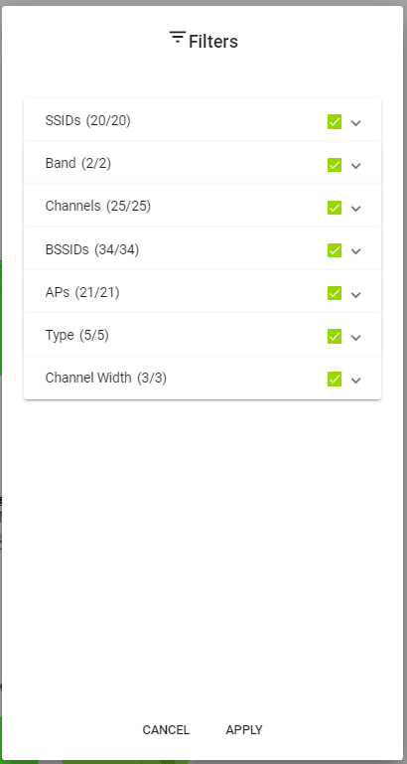Image resolution: width=407 pixels, height=764 pixels.
Task: Click the Channels (25/25) row label
Action: click(x=98, y=206)
